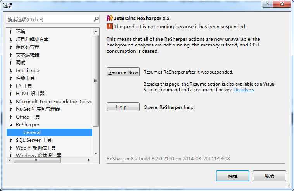Select the SQL Server 工具 tree item
This screenshot has height=191, width=294.
(x=34, y=140)
